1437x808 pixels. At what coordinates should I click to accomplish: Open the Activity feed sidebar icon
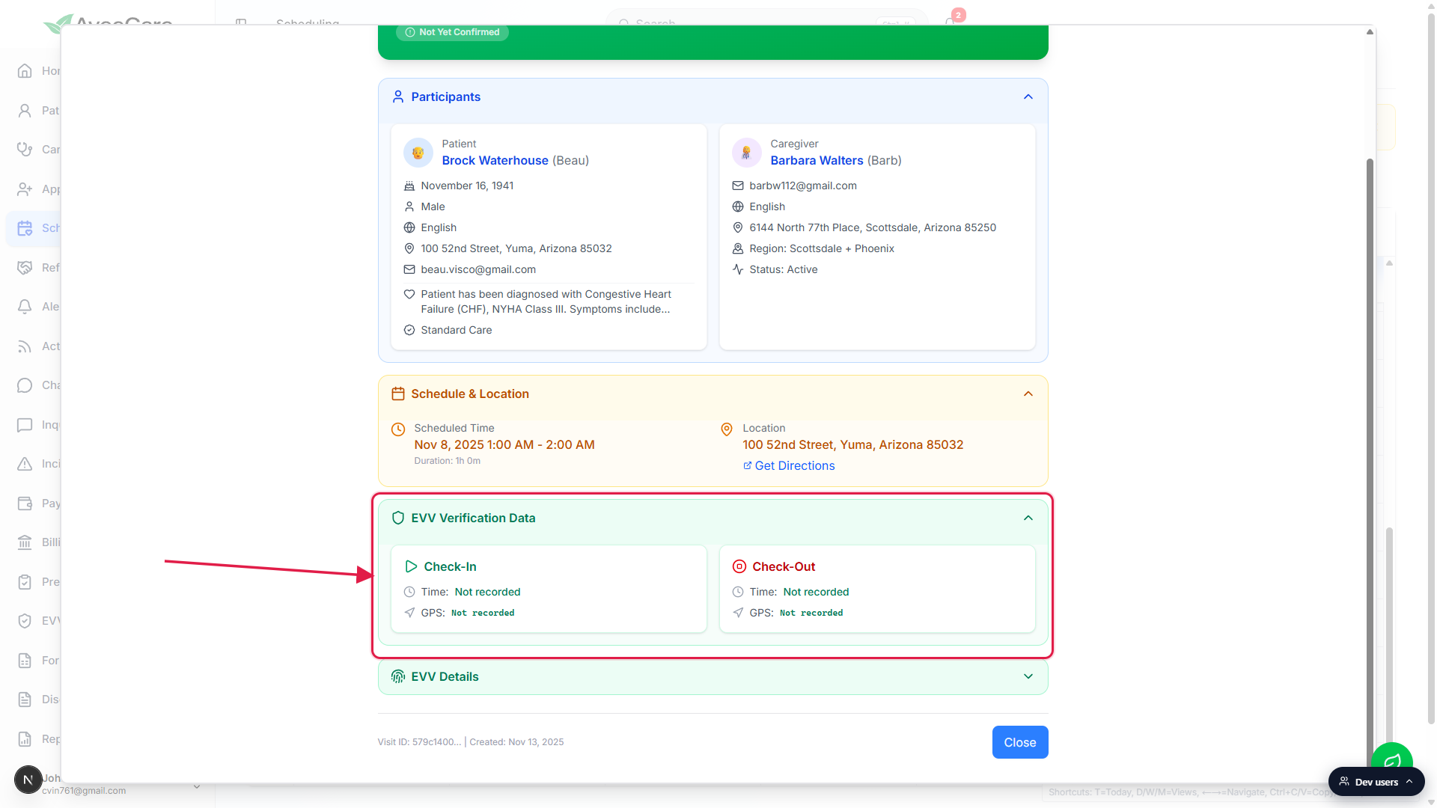(25, 346)
